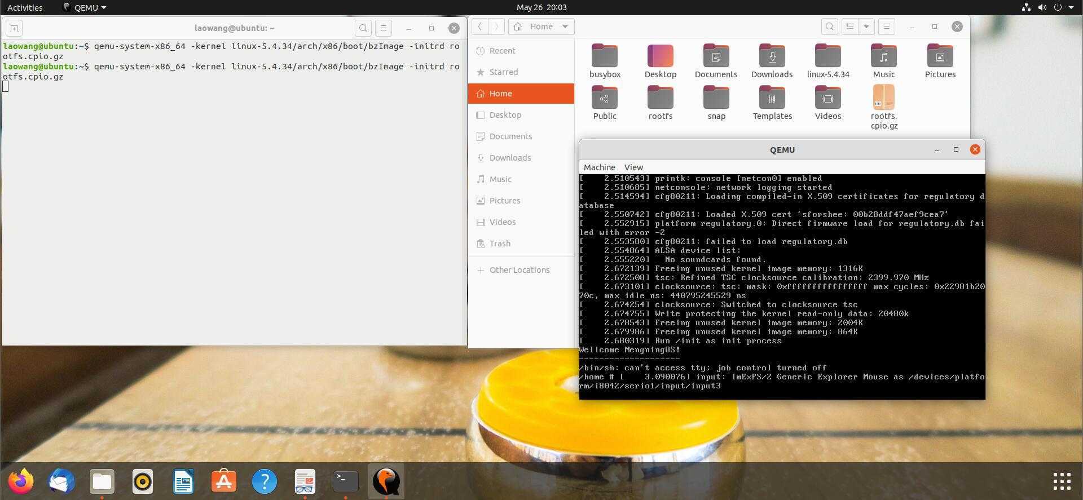Click the QEMU window title bar
Image resolution: width=1083 pixels, height=500 pixels.
[x=782, y=150]
